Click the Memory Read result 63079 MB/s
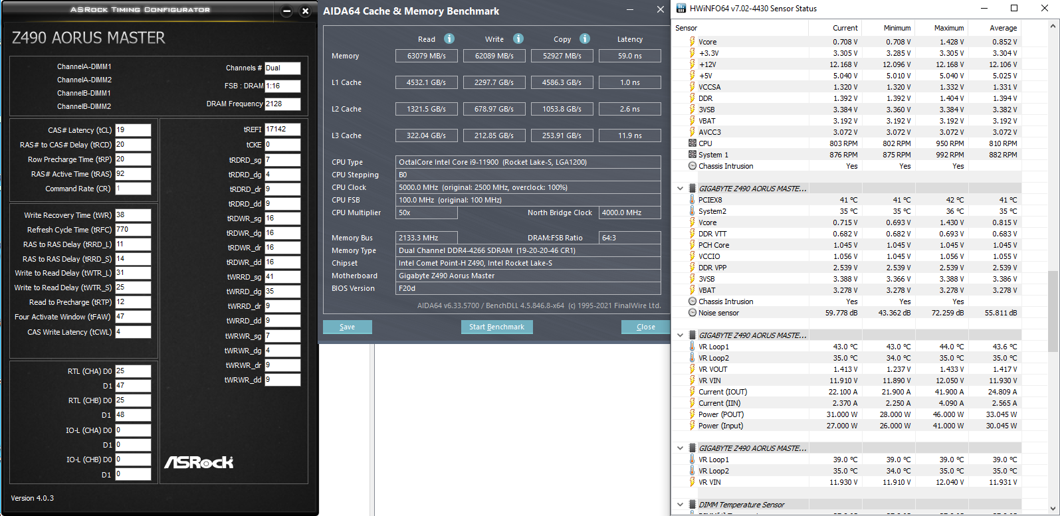The image size is (1060, 516). pos(427,56)
